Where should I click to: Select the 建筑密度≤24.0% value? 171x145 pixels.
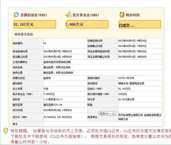pos(53,105)
